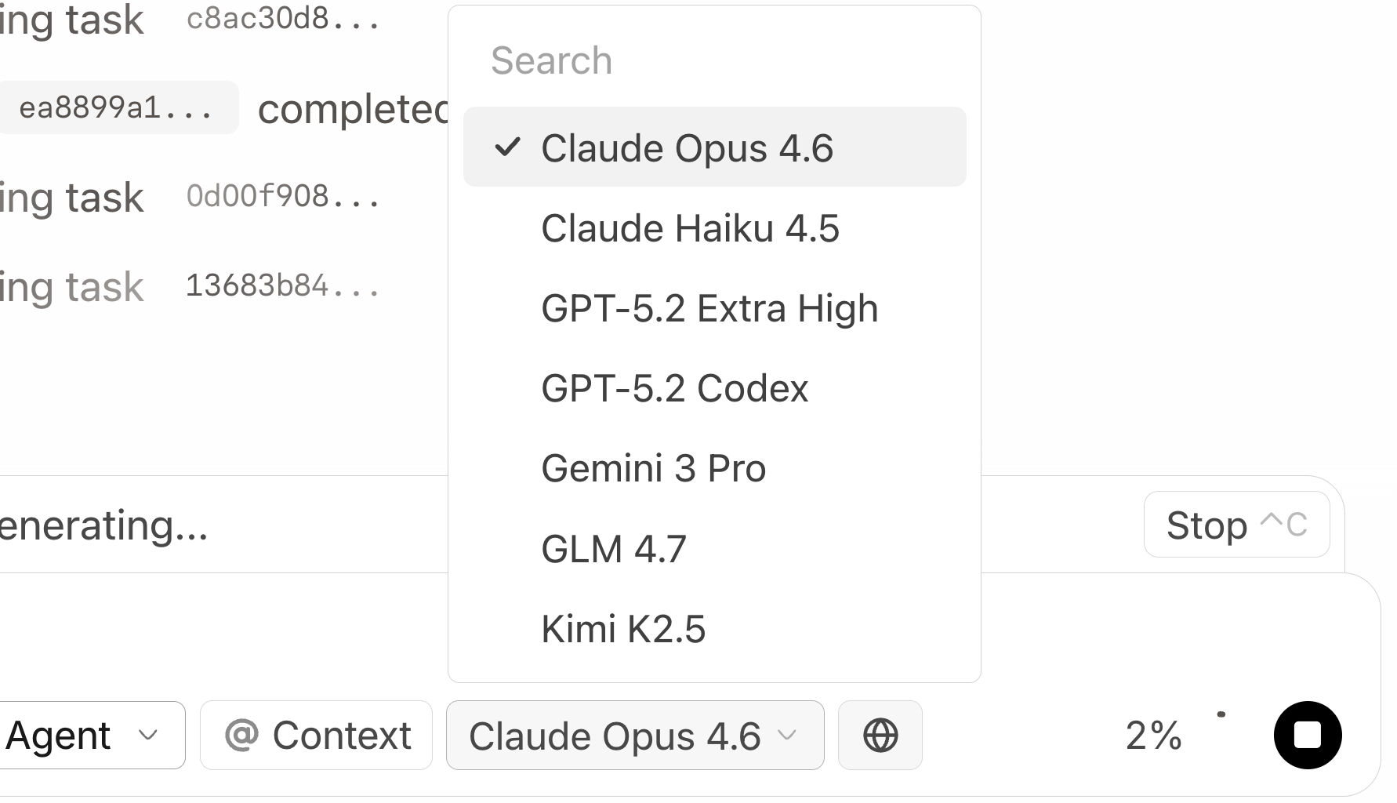Switch to Gemini 3 Pro model
Image resolution: width=1397 pixels, height=803 pixels.
653,468
